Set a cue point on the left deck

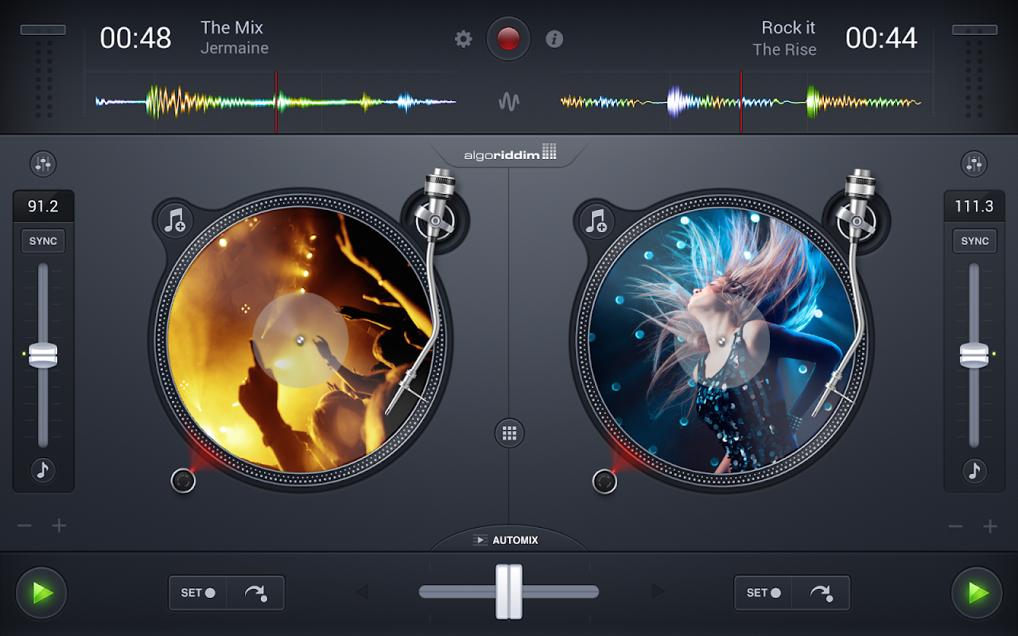[196, 592]
